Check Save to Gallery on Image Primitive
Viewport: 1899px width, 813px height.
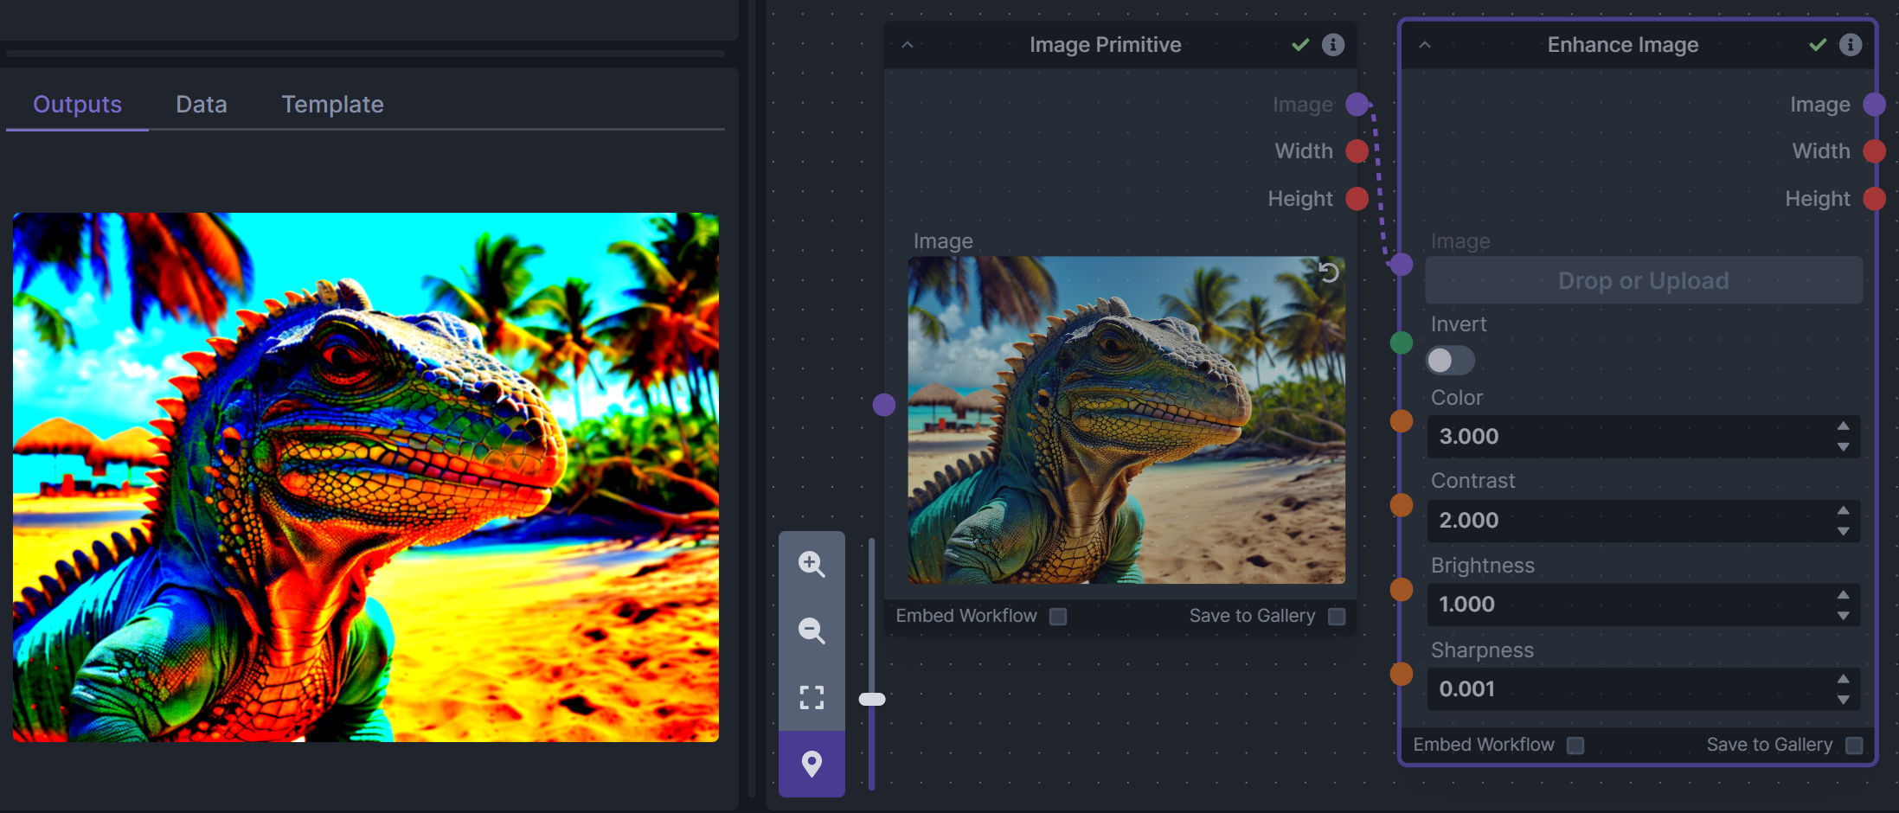click(1337, 617)
